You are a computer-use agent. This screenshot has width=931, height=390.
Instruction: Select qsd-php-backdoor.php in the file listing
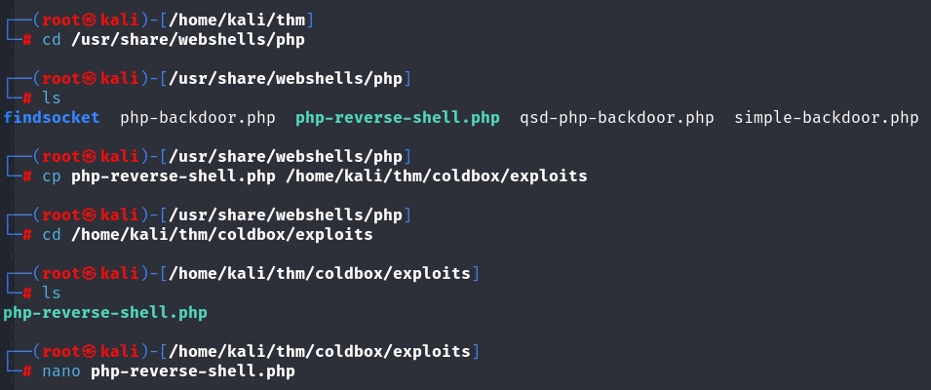617,118
